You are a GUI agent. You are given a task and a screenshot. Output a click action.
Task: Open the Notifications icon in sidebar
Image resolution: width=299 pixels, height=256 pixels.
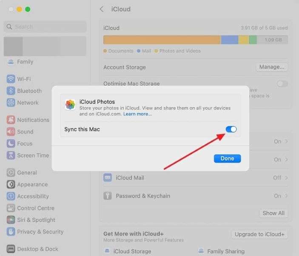(x=11, y=120)
